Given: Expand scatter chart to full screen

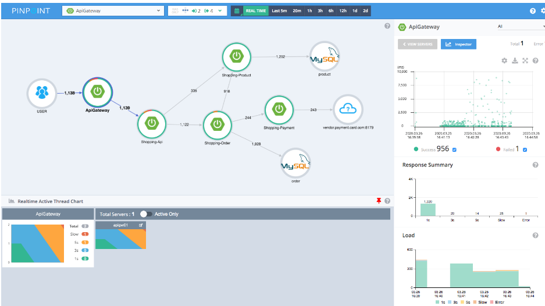Looking at the screenshot, I should coord(525,61).
